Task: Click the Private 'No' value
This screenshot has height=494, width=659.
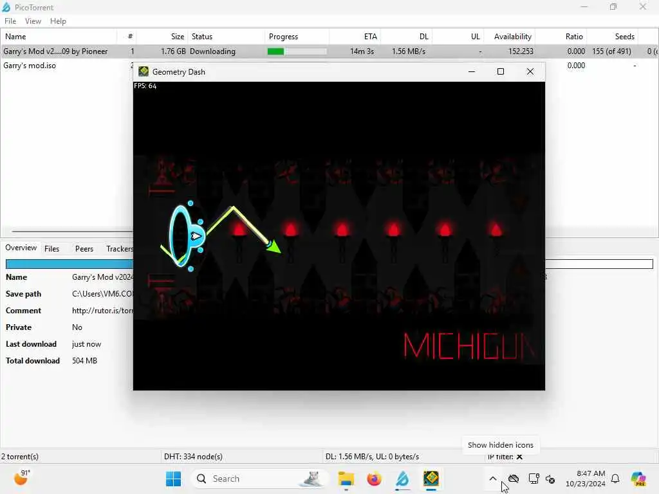Action: click(77, 327)
